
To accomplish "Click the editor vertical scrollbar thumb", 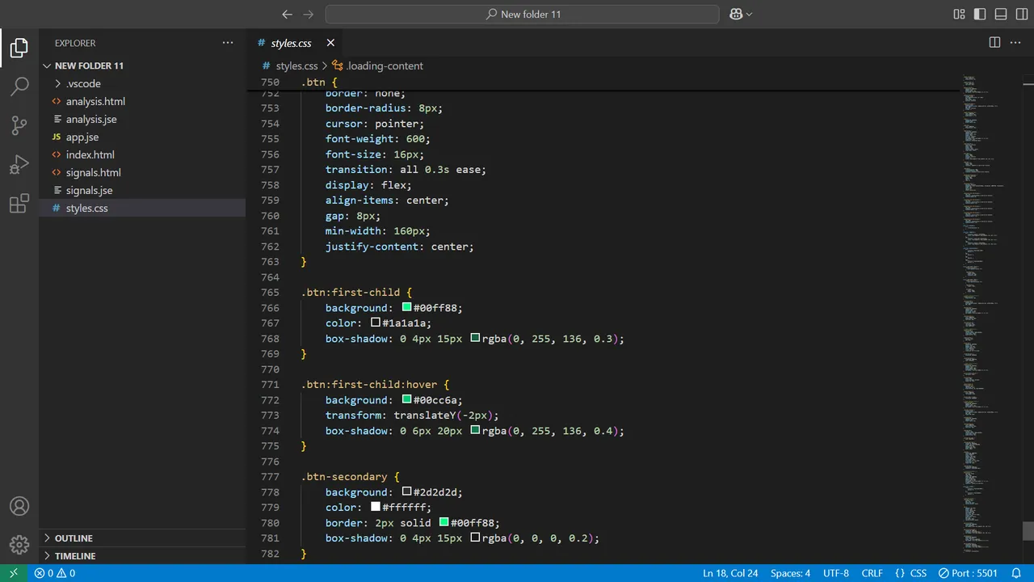I will click(1028, 531).
